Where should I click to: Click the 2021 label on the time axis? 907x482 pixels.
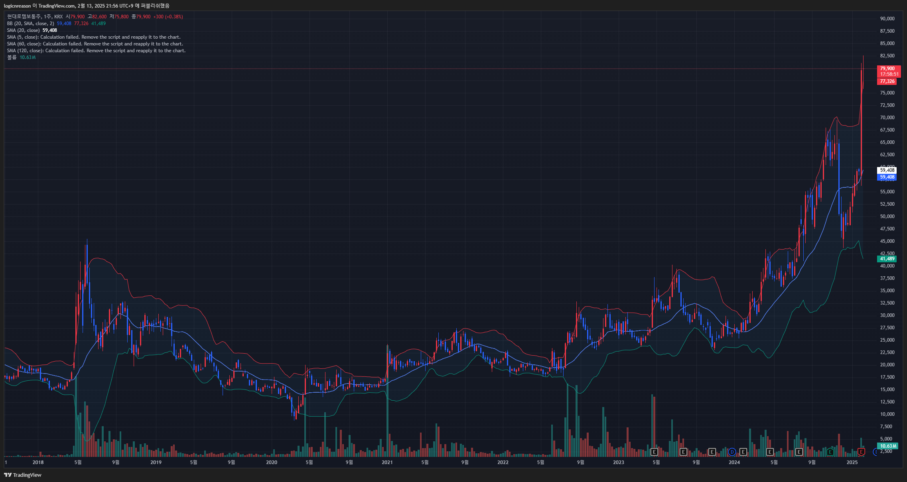pos(387,462)
